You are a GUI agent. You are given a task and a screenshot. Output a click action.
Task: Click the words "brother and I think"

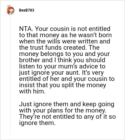point(46,60)
